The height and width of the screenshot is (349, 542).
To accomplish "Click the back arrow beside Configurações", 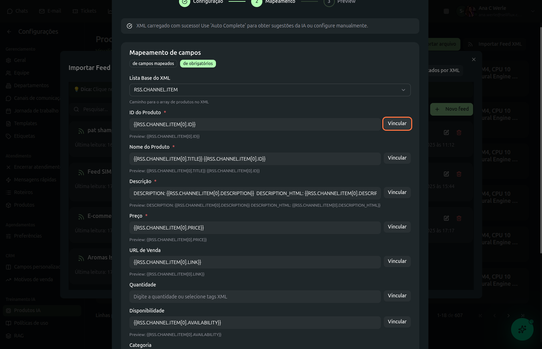I will click(x=9, y=32).
